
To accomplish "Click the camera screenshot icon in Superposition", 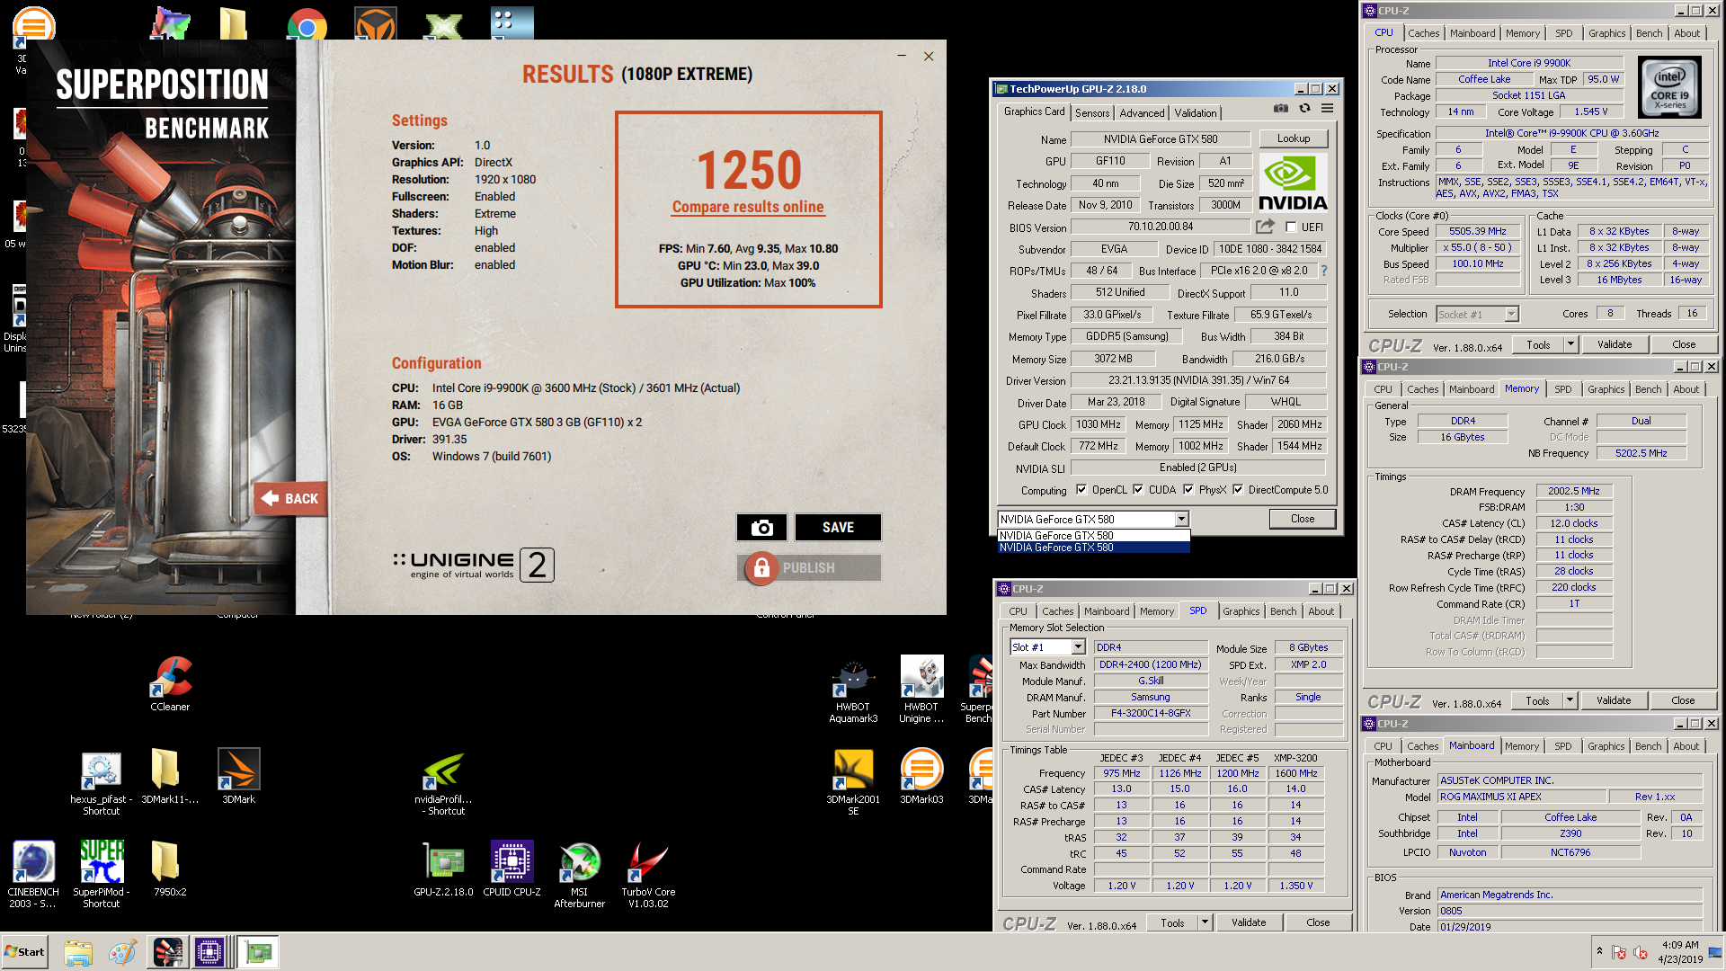I will coord(761,528).
